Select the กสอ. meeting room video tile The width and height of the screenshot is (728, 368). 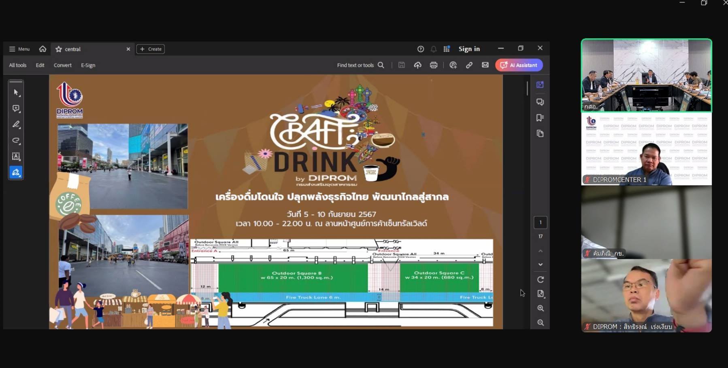point(647,75)
